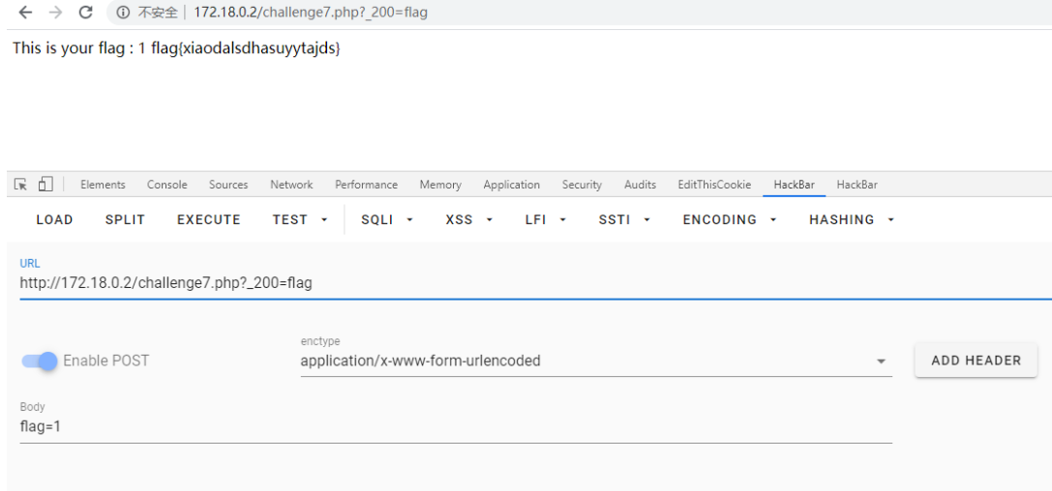Expand the XSS menu
The height and width of the screenshot is (491, 1052).
click(469, 219)
